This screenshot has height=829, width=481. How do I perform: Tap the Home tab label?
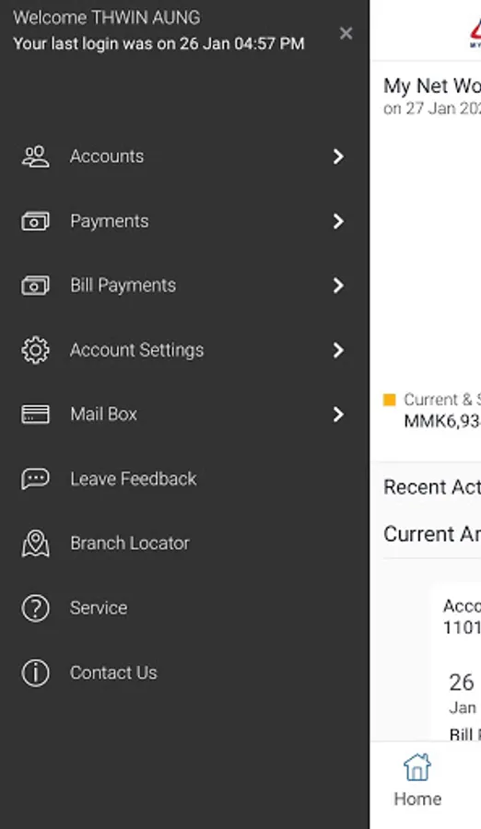(x=417, y=799)
